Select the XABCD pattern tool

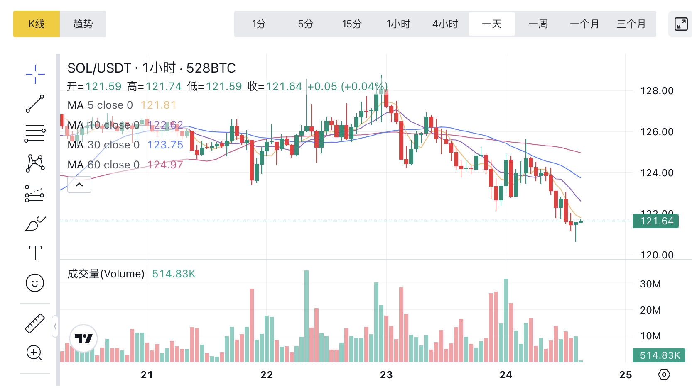pyautogui.click(x=35, y=163)
